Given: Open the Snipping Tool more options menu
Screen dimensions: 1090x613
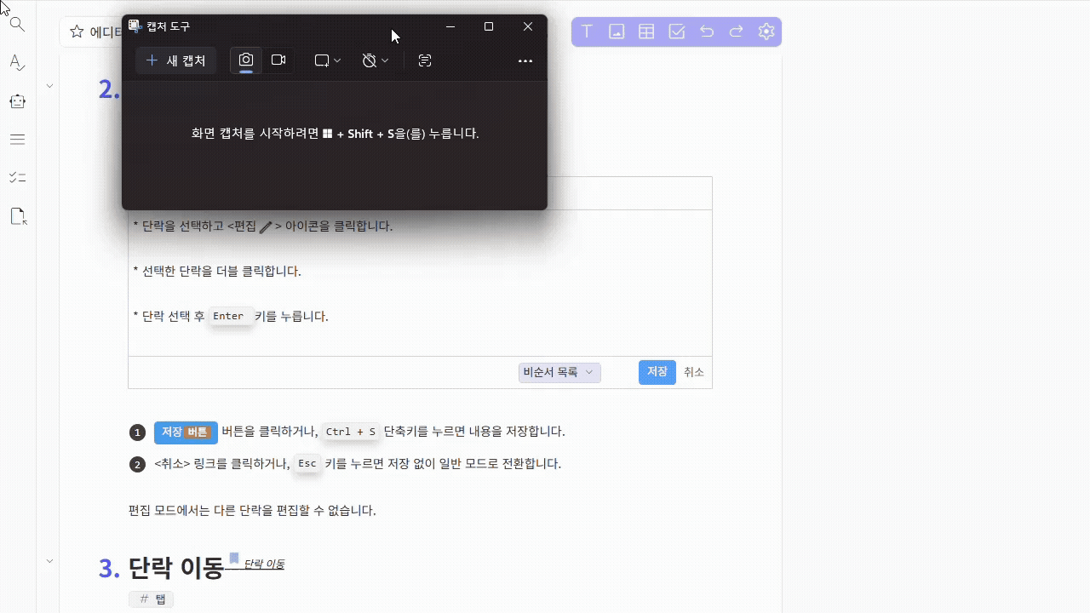Looking at the screenshot, I should (525, 60).
